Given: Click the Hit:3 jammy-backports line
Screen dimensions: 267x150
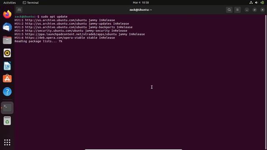Looking at the screenshot, I should pyautogui.click(x=73, y=27).
